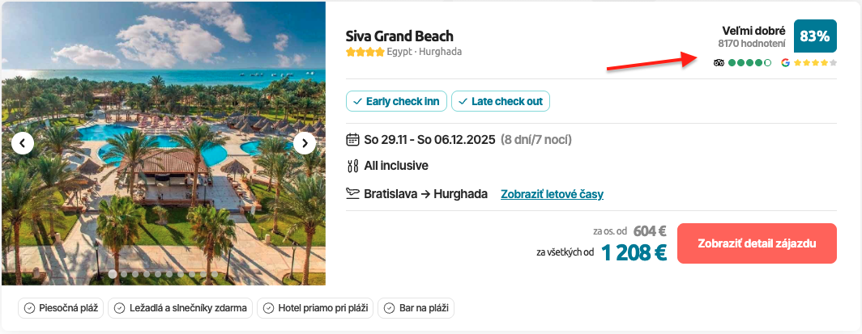The image size is (862, 334).
Task: Advance to the next hotel photo
Action: 304,143
